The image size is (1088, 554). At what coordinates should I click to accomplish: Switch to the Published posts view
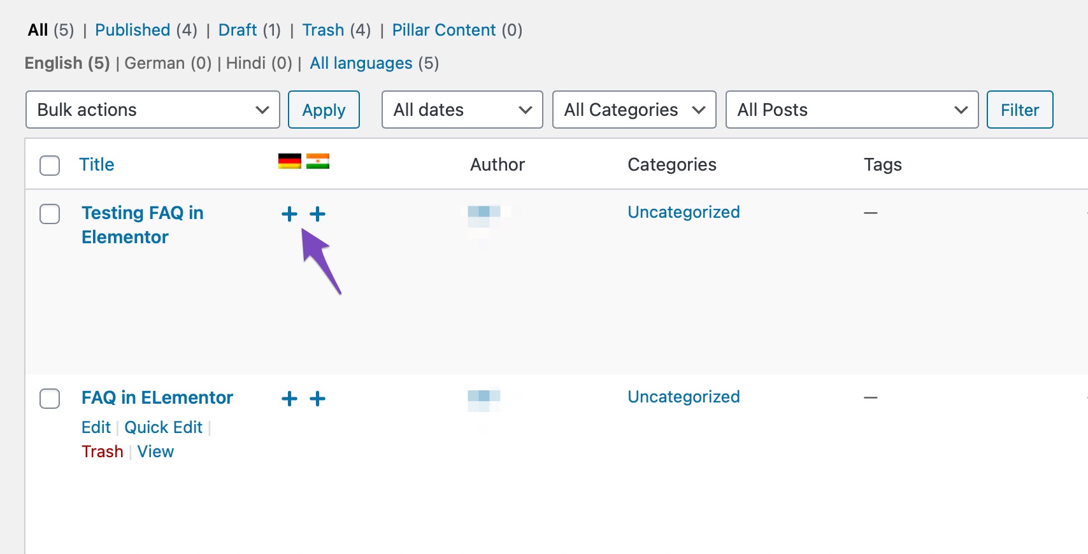pos(132,30)
